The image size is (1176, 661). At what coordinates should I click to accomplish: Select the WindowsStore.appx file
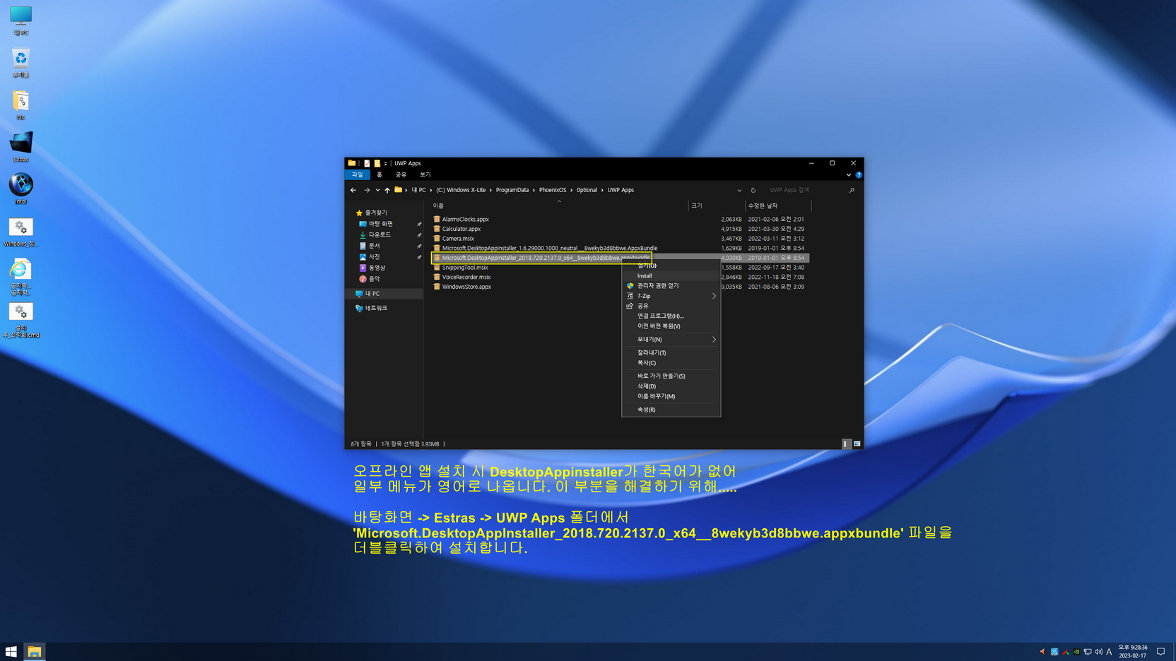point(466,287)
